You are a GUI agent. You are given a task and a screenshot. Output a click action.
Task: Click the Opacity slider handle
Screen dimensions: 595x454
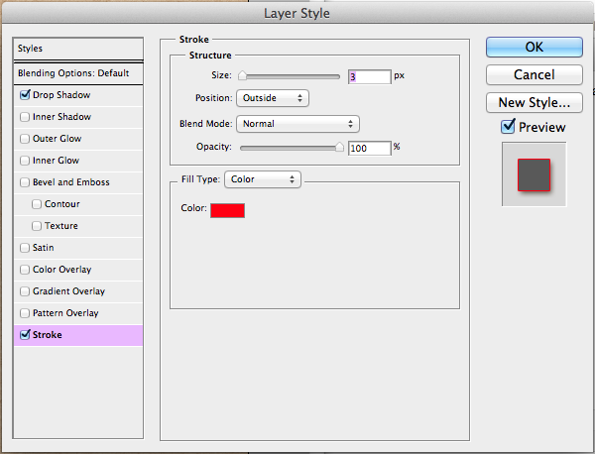tap(339, 147)
